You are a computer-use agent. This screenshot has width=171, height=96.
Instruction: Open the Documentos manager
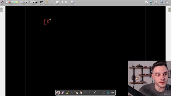(156, 3)
